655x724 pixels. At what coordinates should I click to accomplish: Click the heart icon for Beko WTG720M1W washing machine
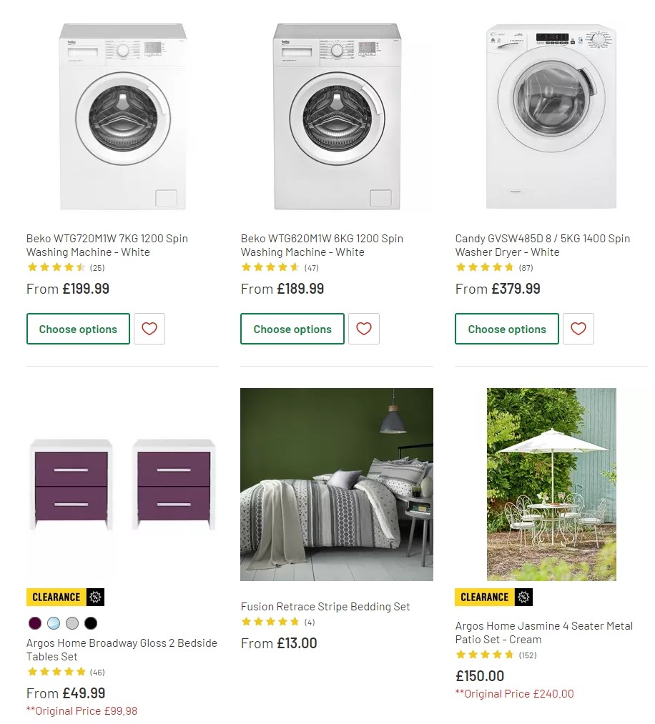[x=149, y=329]
